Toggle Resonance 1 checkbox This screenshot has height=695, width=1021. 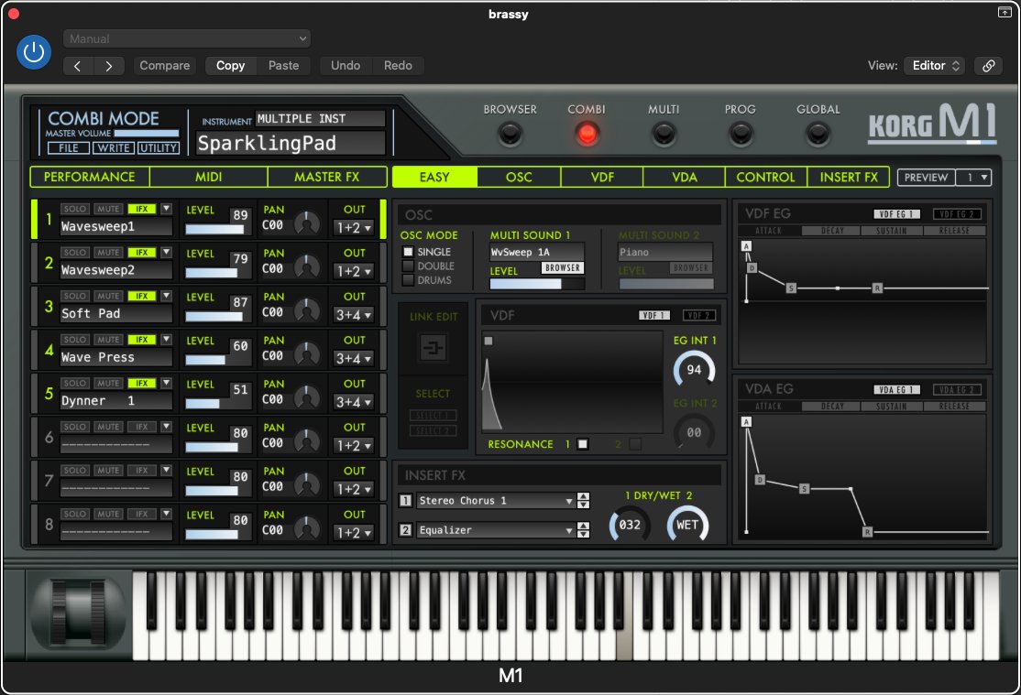pos(583,444)
